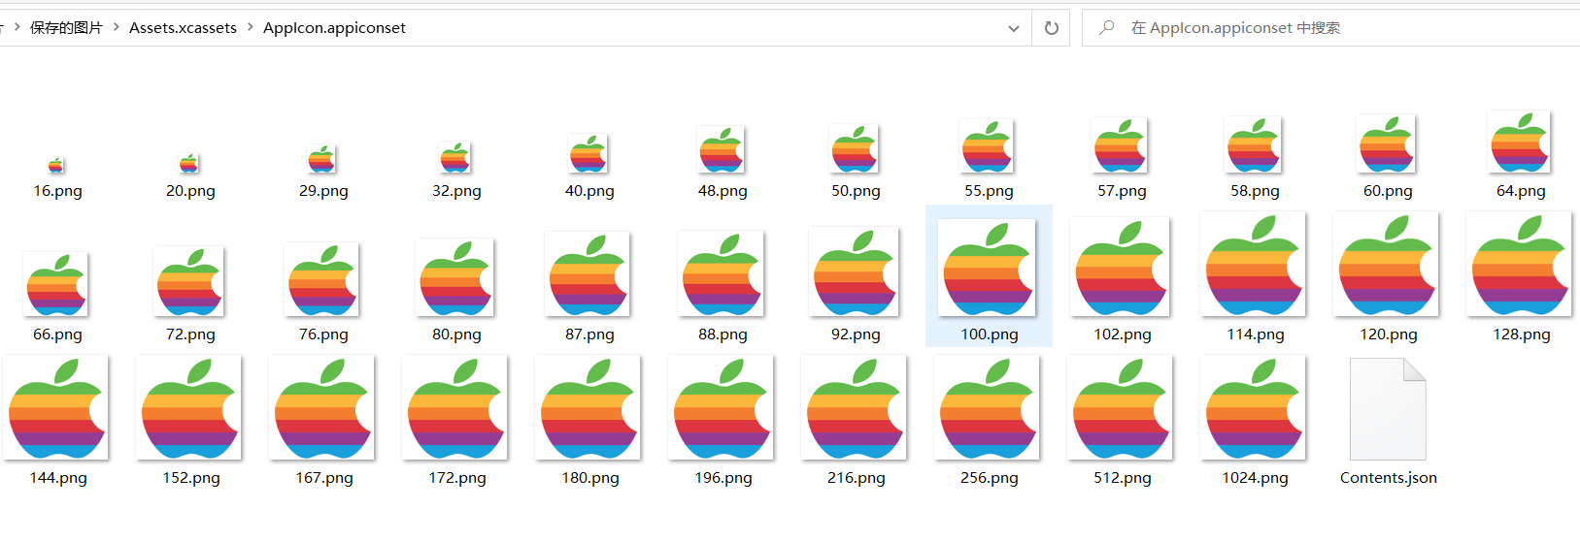Select the 55.png file icon
The width and height of the screenshot is (1580, 541).
pyautogui.click(x=988, y=146)
